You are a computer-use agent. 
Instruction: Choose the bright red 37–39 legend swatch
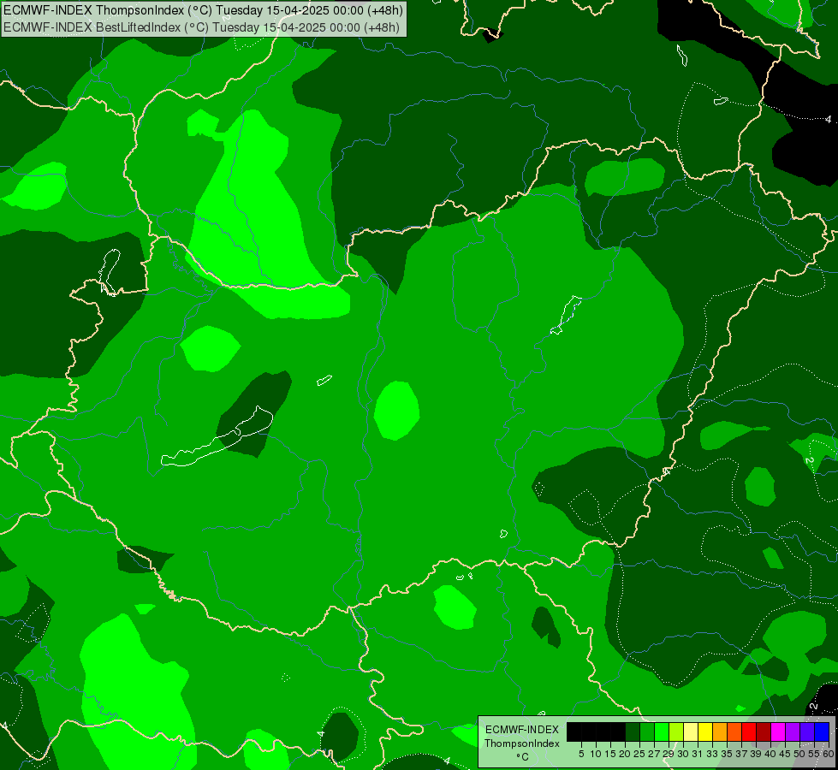749,731
